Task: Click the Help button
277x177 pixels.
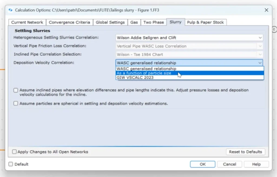Action: coord(256,164)
